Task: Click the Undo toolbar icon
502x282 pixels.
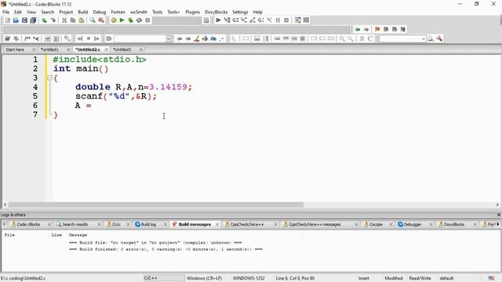Action: coord(44,20)
